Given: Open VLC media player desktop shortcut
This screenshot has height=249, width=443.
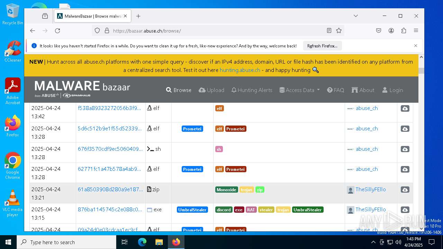Looking at the screenshot, I should pos(13,203).
